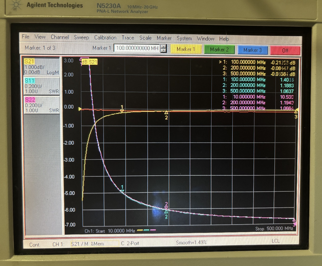Turn markers off with red Off button
This screenshot has height=266, width=322.
285,50
